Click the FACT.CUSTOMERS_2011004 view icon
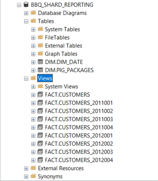The width and height of the screenshot is (158, 181). [x=40, y=127]
